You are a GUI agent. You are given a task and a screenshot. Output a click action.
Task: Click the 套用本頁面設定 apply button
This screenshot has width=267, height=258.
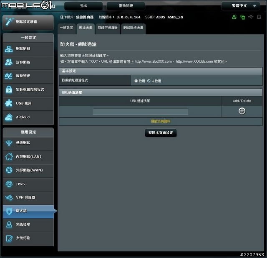point(161,133)
